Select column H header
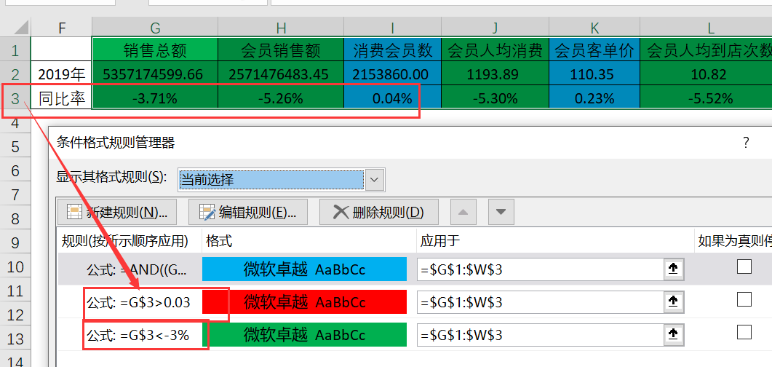The width and height of the screenshot is (772, 367). 281,28
